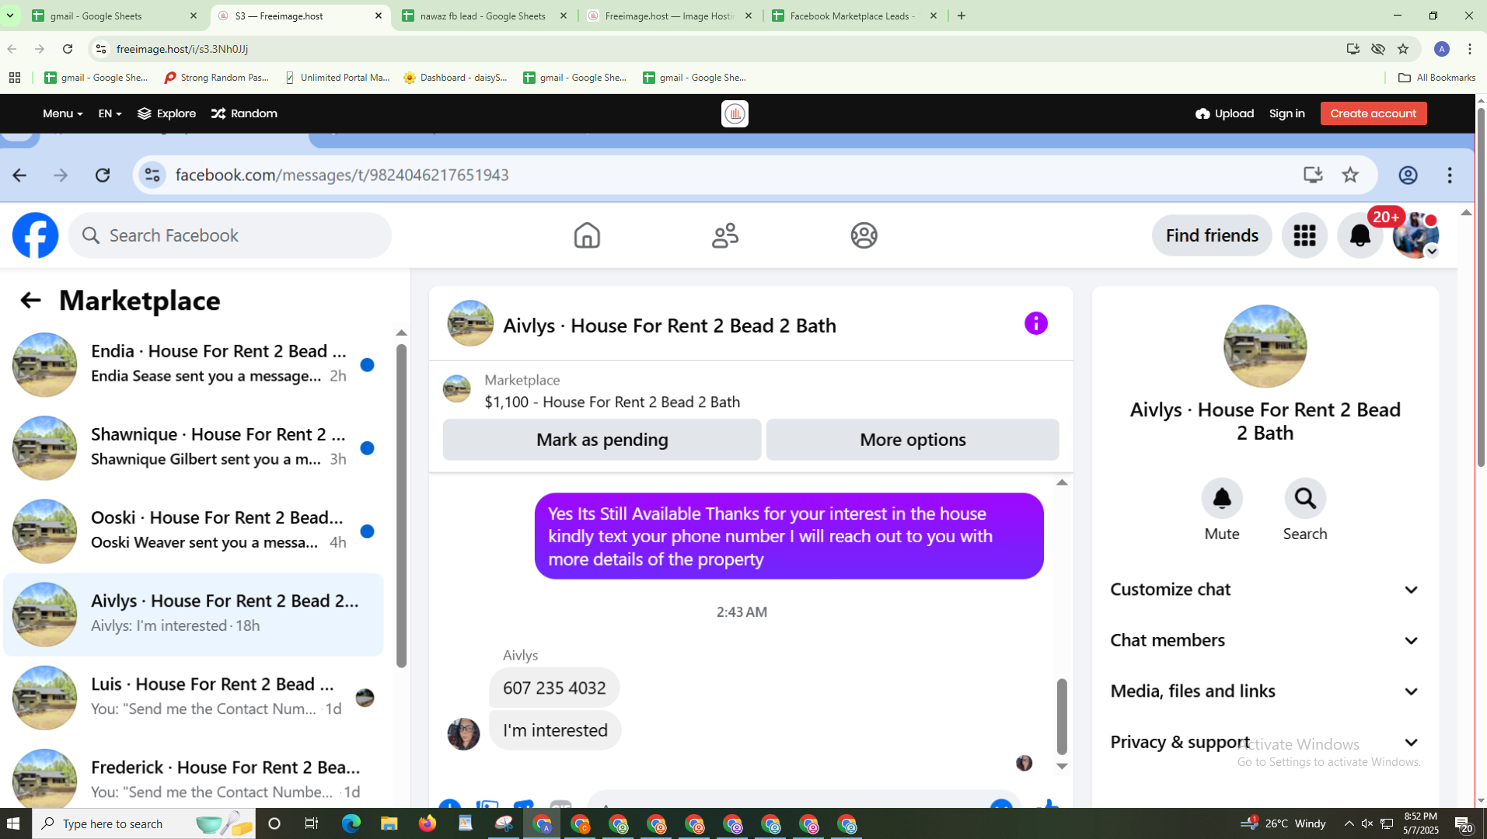Expand Privacy & support section
Image resolution: width=1487 pixels, height=839 pixels.
click(x=1265, y=742)
